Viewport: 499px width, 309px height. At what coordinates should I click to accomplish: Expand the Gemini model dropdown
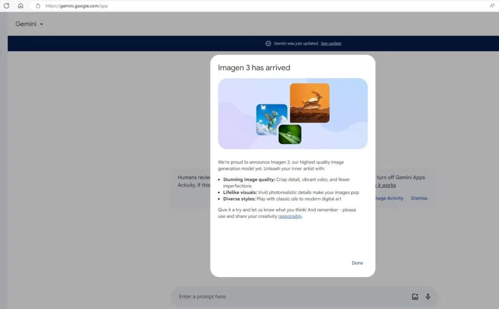(29, 24)
